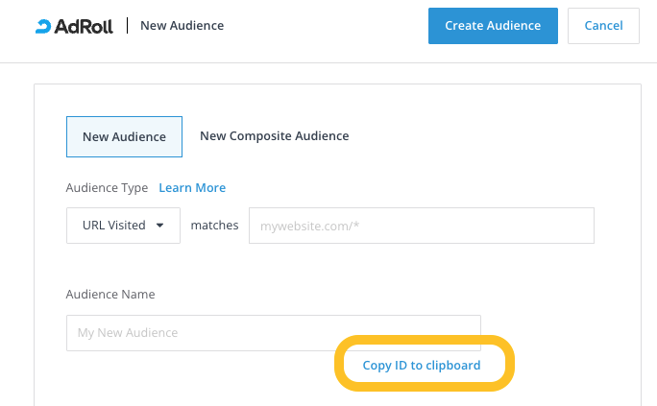Focus the mywebsite.com/* URL field
Image resolution: width=657 pixels, height=406 pixels.
[x=421, y=226]
